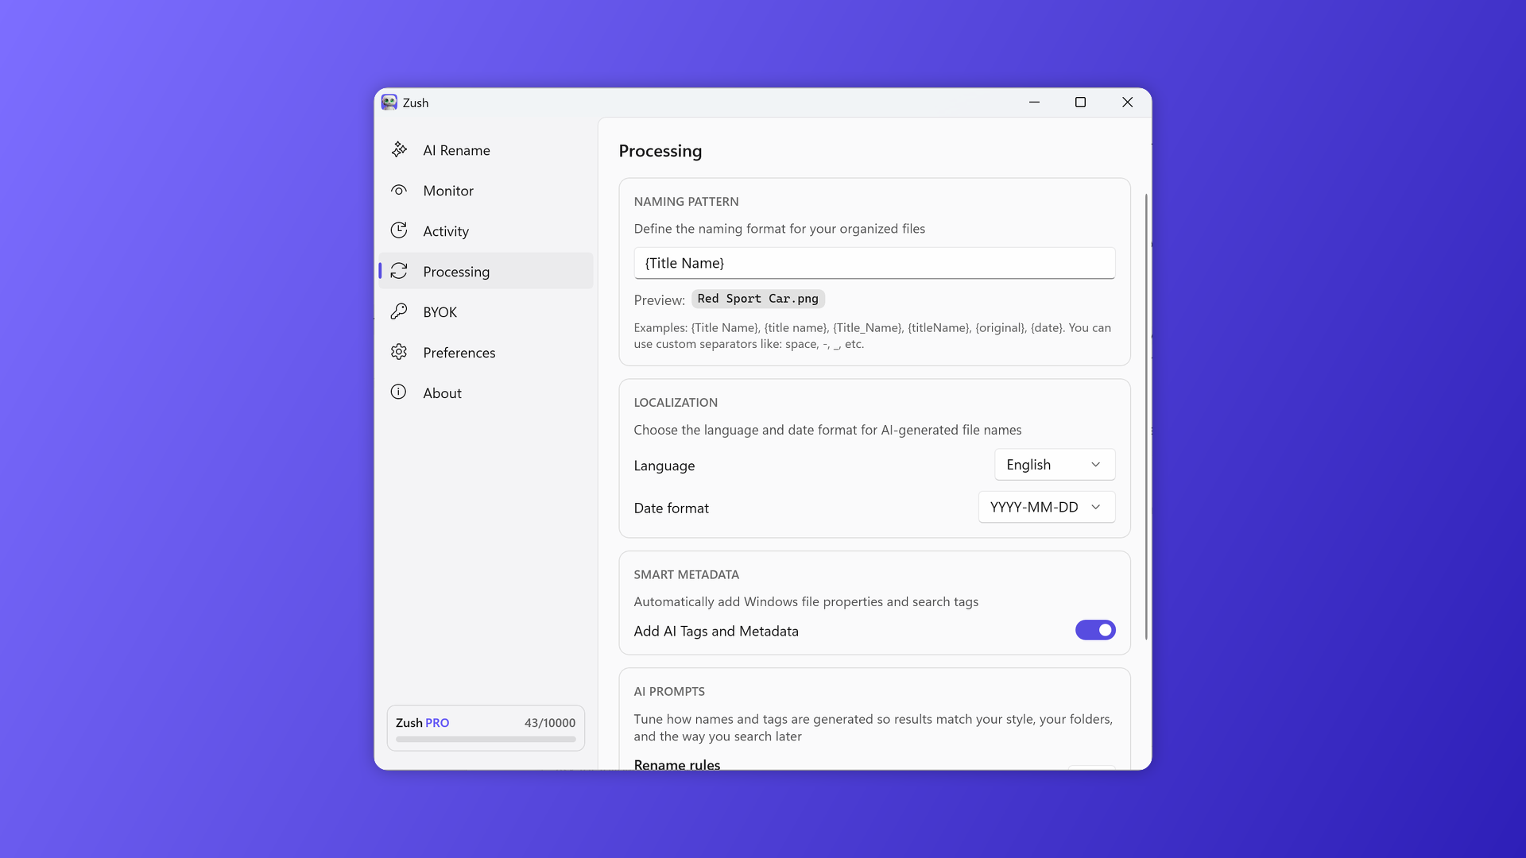Select the Processing sync icon
1526x858 pixels.
[400, 271]
